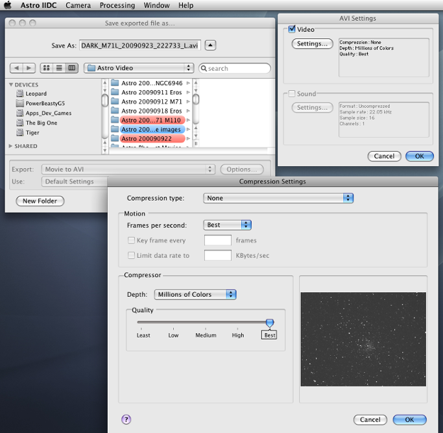
Task: Click the Video Settings... button
Action: coord(312,43)
